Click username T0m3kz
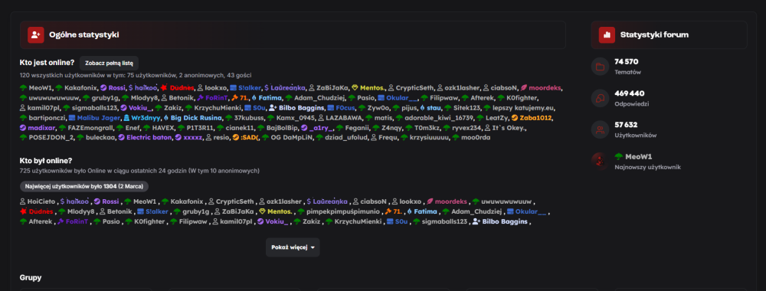 point(427,128)
